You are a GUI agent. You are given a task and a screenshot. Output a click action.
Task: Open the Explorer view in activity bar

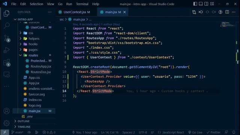(6, 13)
